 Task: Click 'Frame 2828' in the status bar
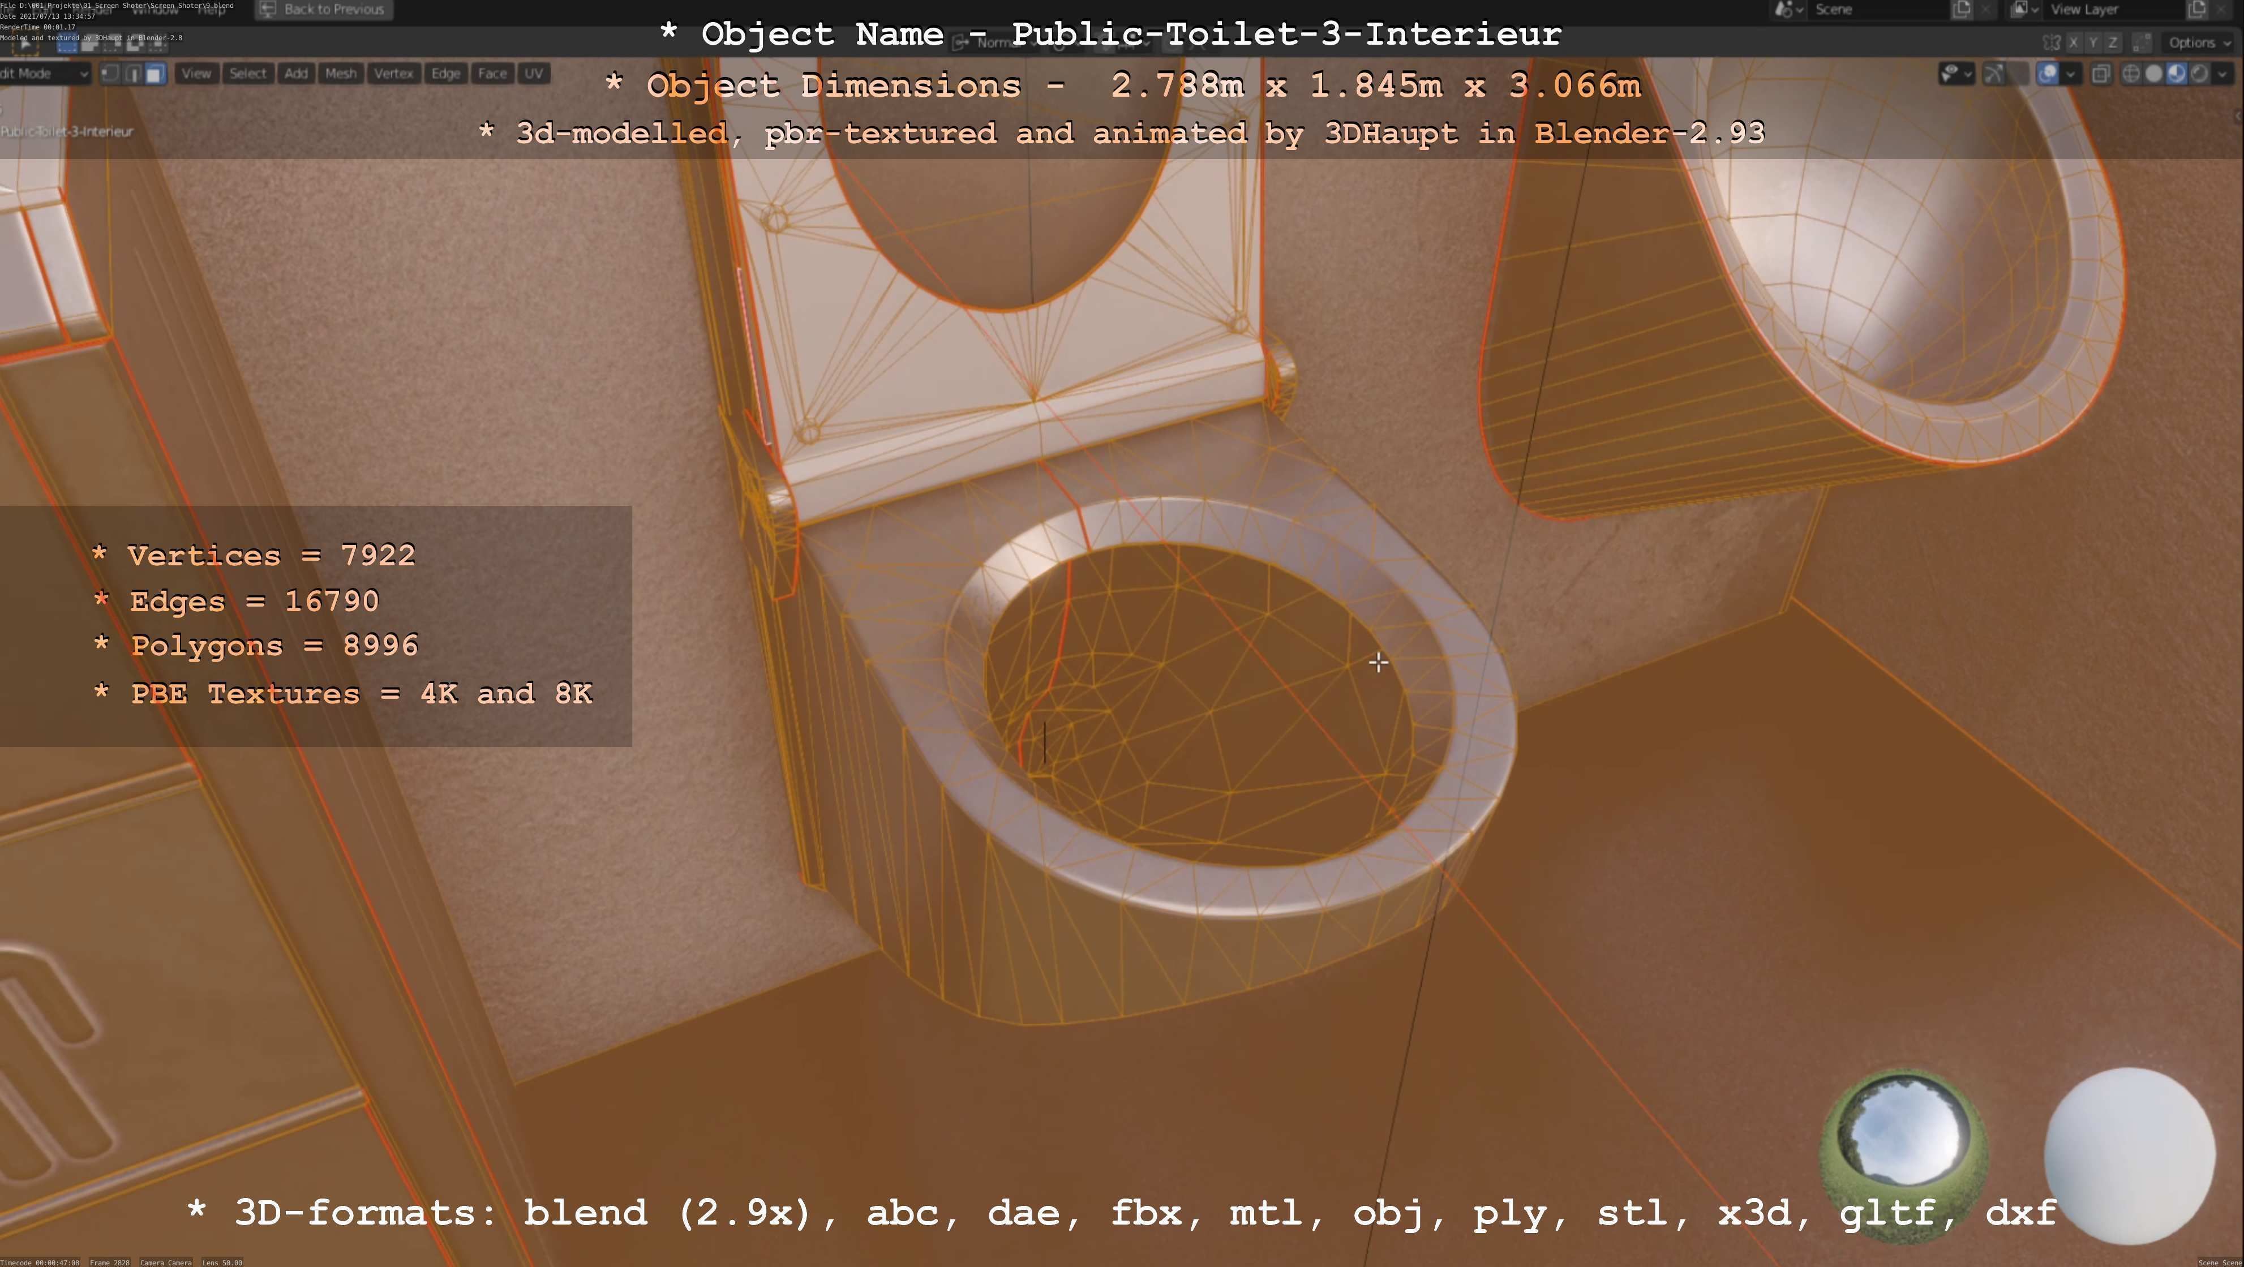110,1262
